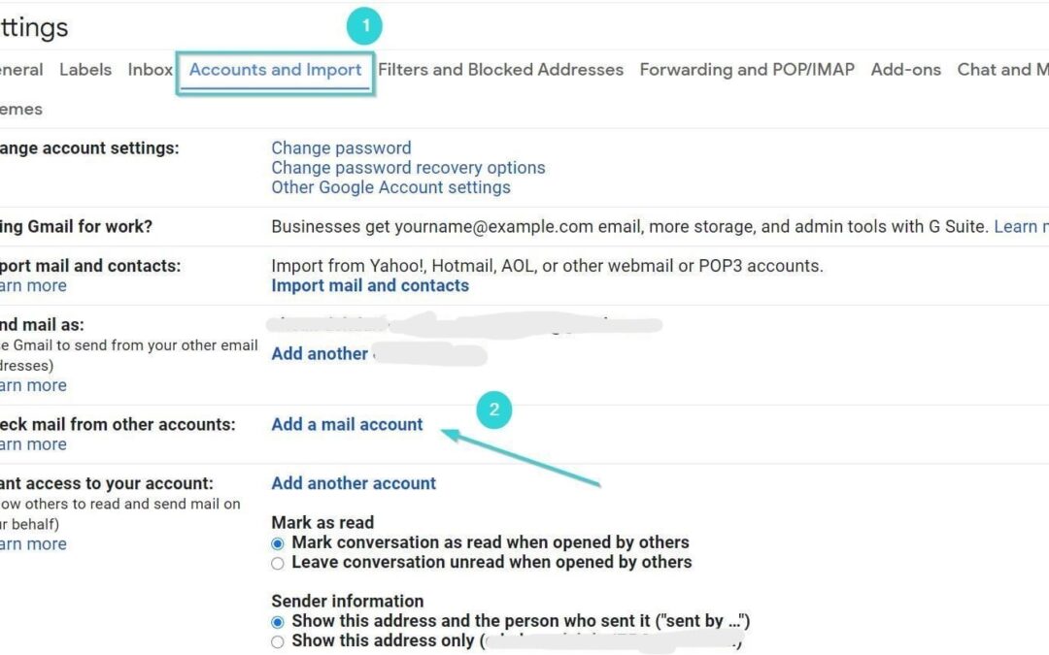Switch to the Add-ons tab
Screen dimensions: 1049x655
pos(905,70)
